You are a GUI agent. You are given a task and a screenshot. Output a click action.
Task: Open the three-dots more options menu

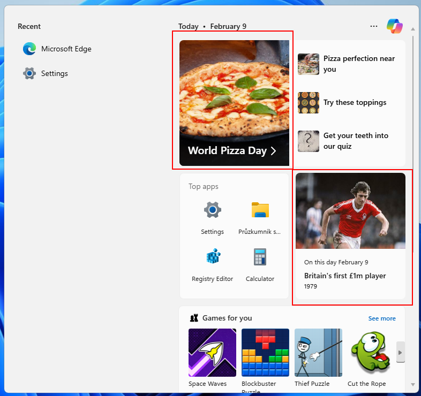(374, 26)
